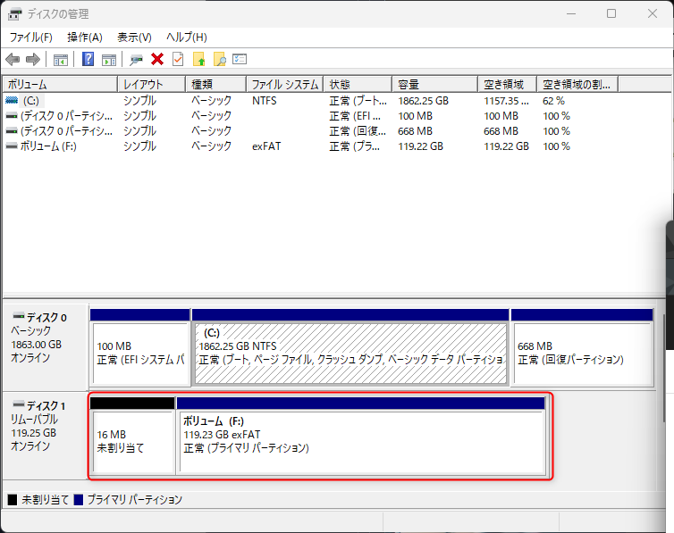Sort by the ボリューム column header
This screenshot has height=533, width=674.
click(x=60, y=84)
